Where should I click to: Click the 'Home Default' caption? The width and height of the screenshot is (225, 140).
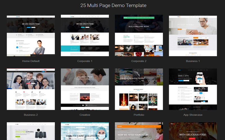(x=31, y=61)
